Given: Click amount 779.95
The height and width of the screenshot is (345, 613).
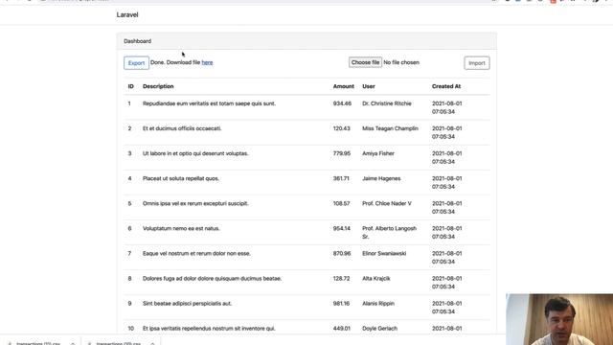Looking at the screenshot, I should pyautogui.click(x=342, y=153).
